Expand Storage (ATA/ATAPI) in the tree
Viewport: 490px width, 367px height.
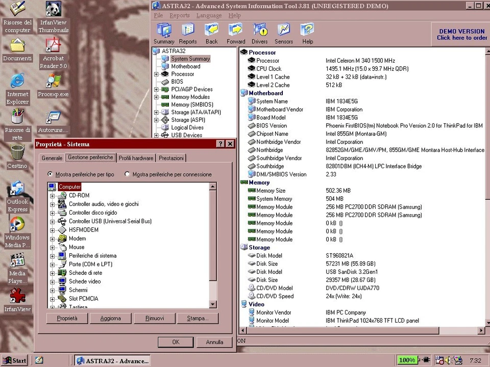coord(157,112)
